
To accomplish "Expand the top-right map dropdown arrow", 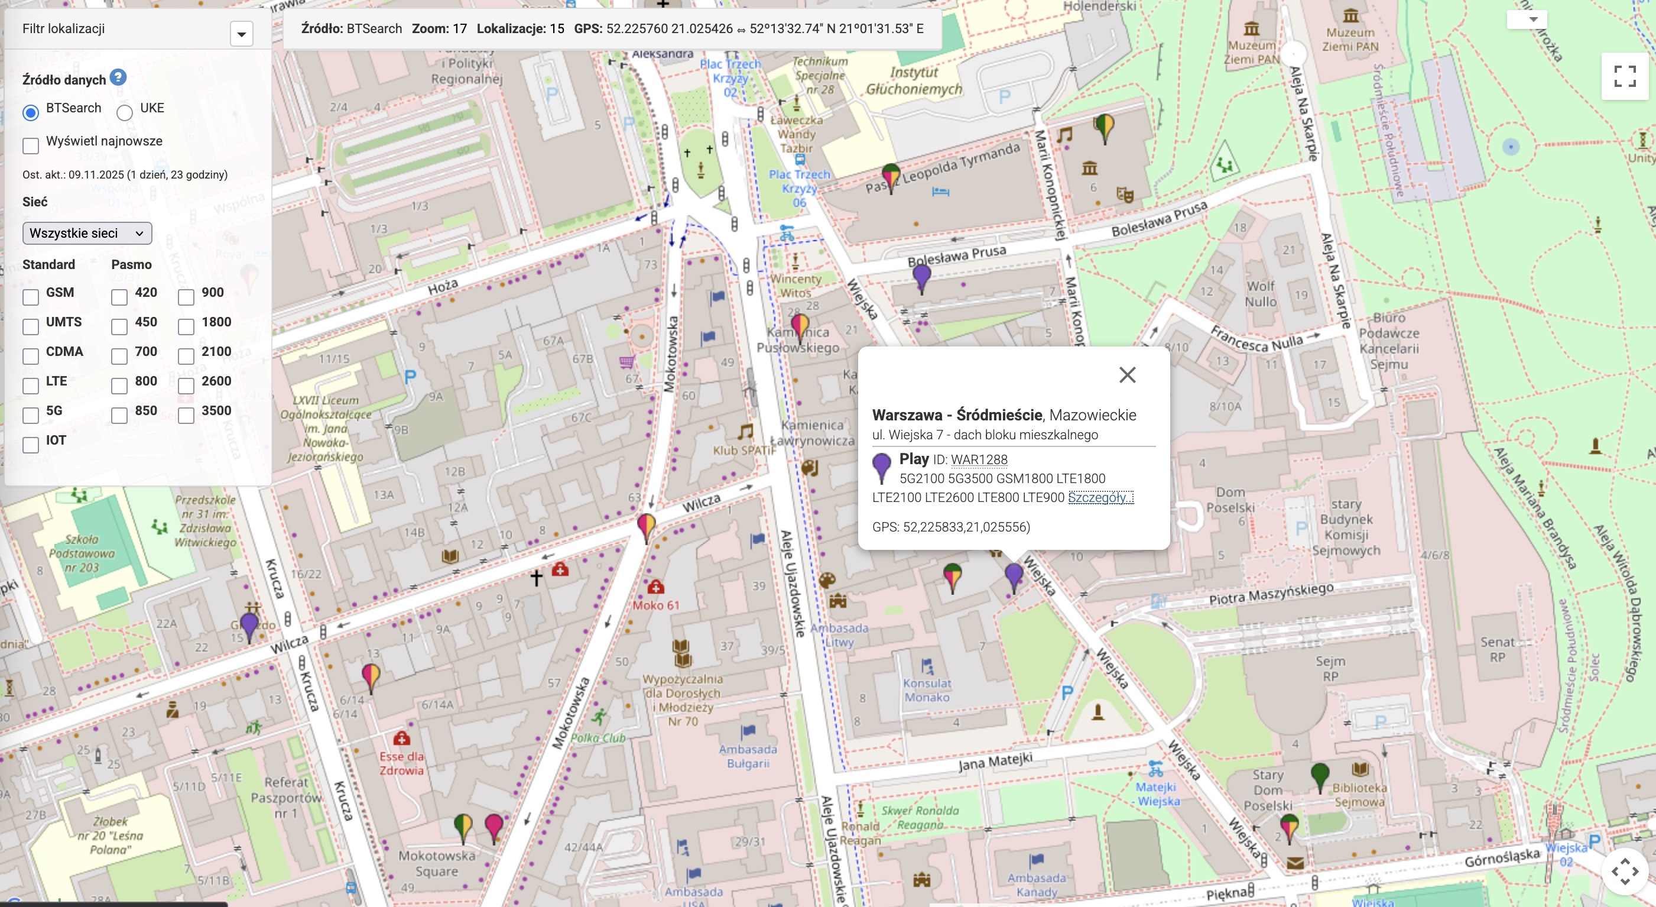I will pos(1533,19).
